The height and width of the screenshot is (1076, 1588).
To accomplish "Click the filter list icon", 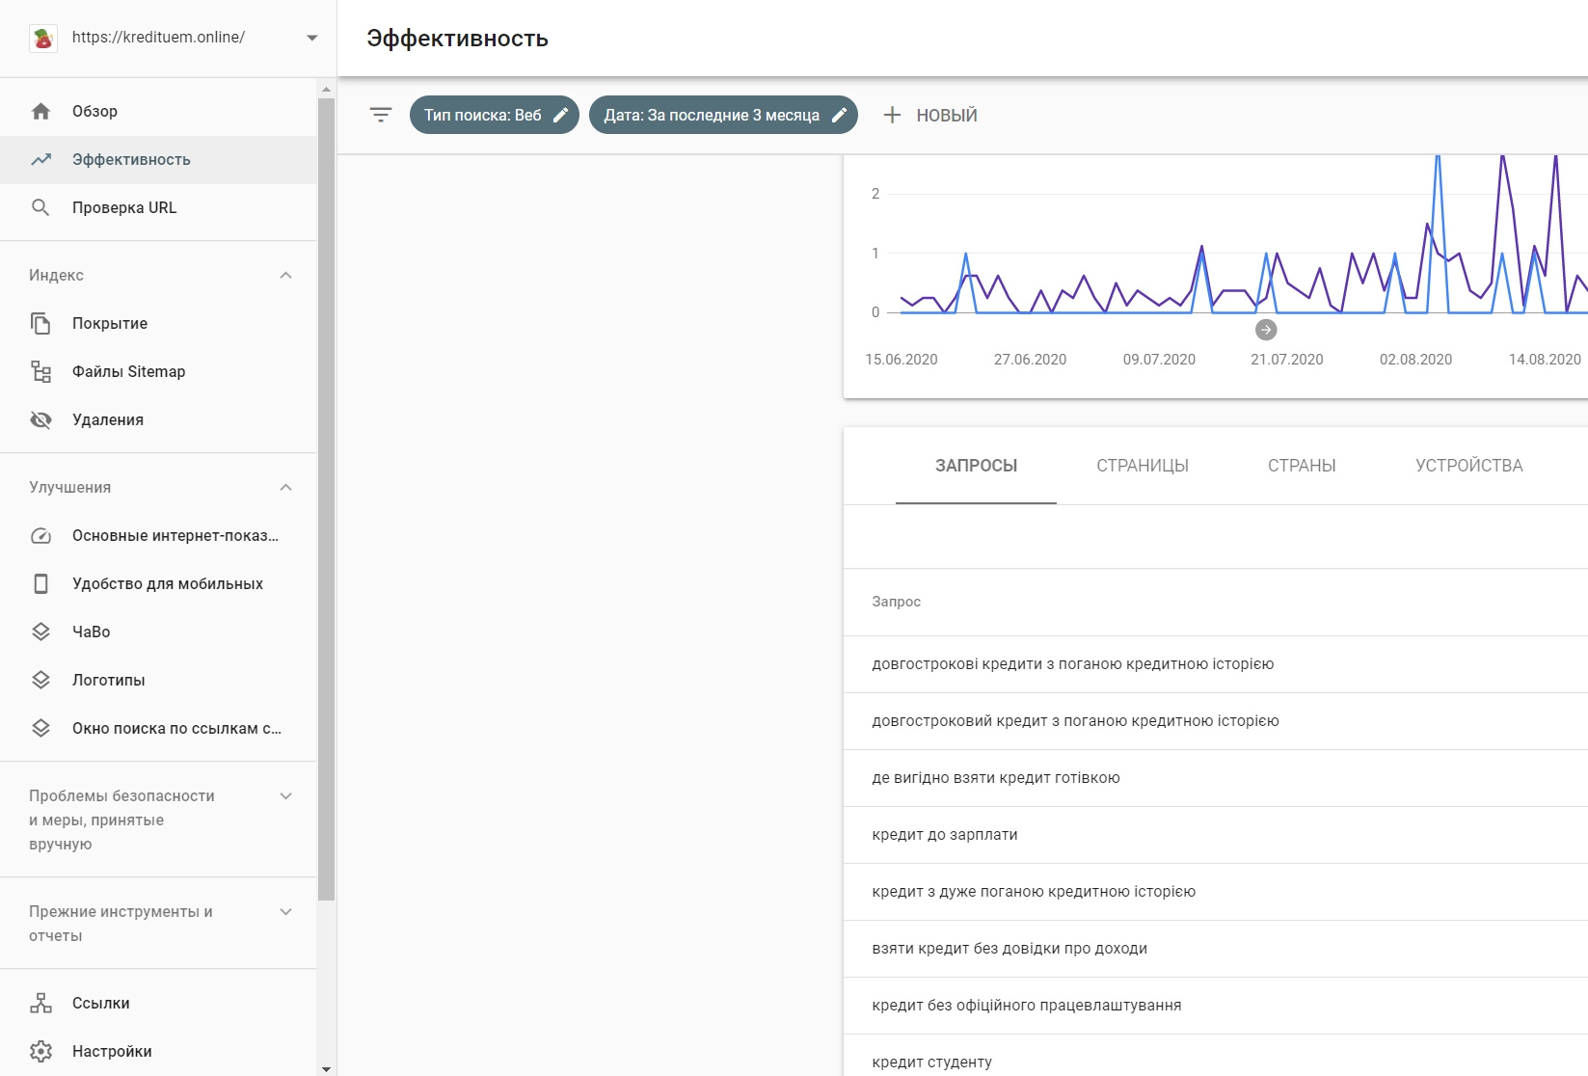I will click(381, 115).
